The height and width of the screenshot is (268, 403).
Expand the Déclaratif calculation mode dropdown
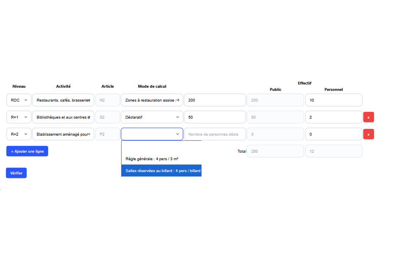(152, 117)
